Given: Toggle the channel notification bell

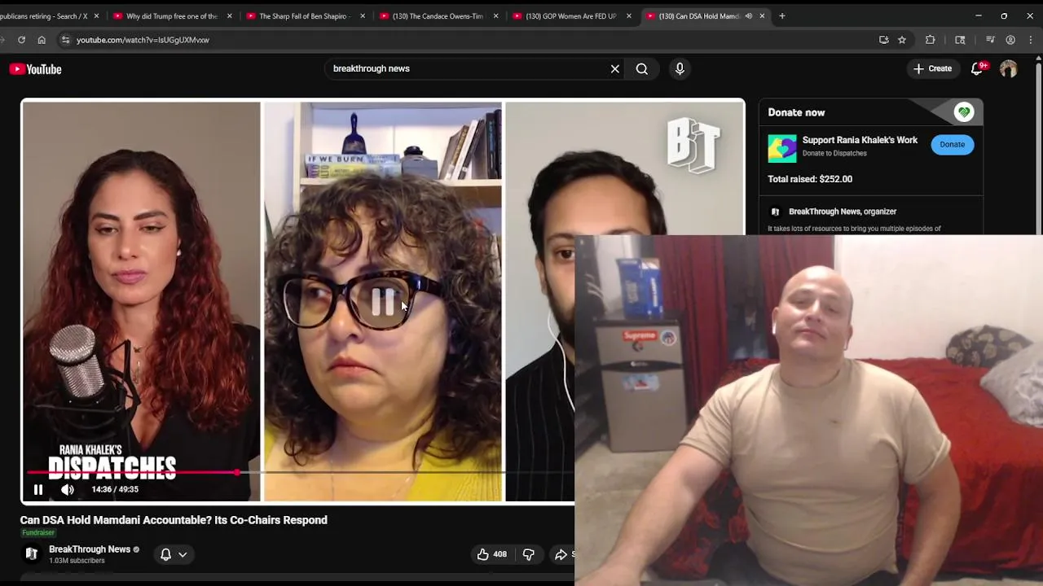Looking at the screenshot, I should coord(165,554).
